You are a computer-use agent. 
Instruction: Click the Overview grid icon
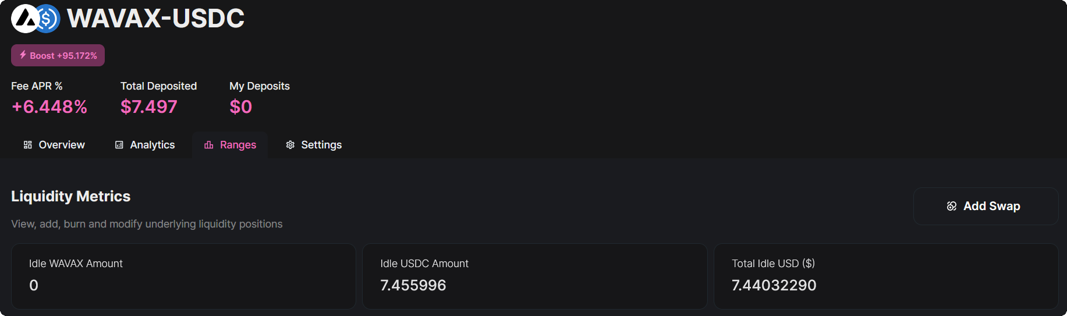click(27, 145)
